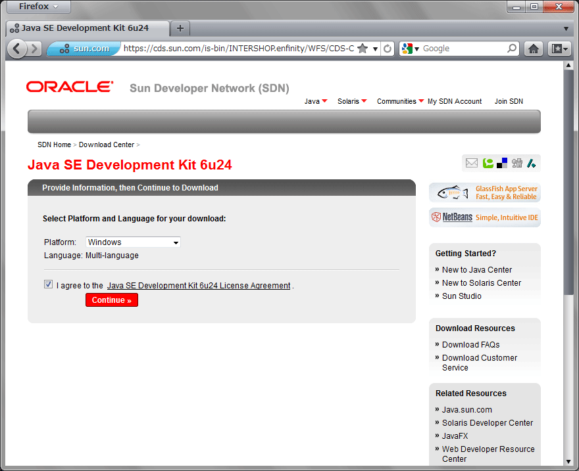Open the list all tabs dropdown
This screenshot has height=471, width=579.
(566, 29)
